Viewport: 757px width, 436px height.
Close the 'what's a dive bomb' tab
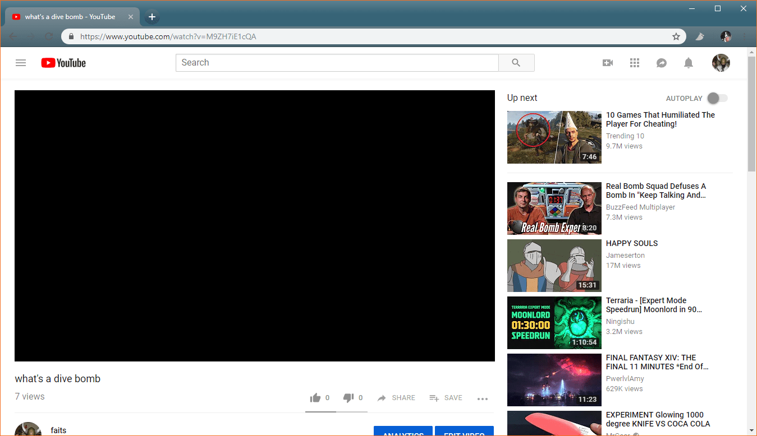pos(131,17)
